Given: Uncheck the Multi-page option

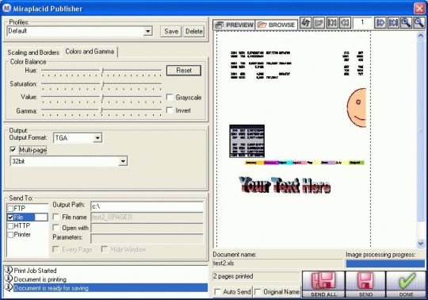Looking at the screenshot, I should pyautogui.click(x=13, y=149).
